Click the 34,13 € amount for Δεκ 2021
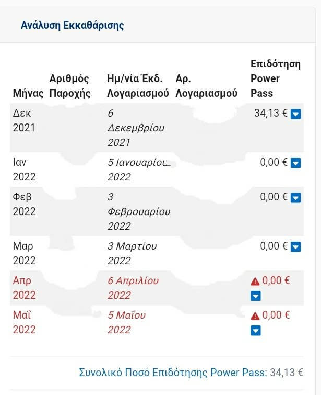 (x=271, y=113)
